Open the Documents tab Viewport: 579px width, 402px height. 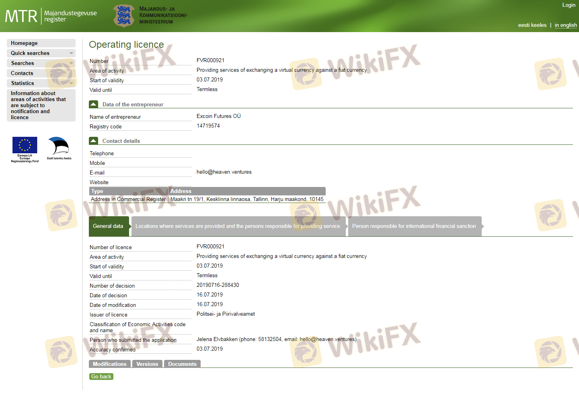(x=182, y=364)
